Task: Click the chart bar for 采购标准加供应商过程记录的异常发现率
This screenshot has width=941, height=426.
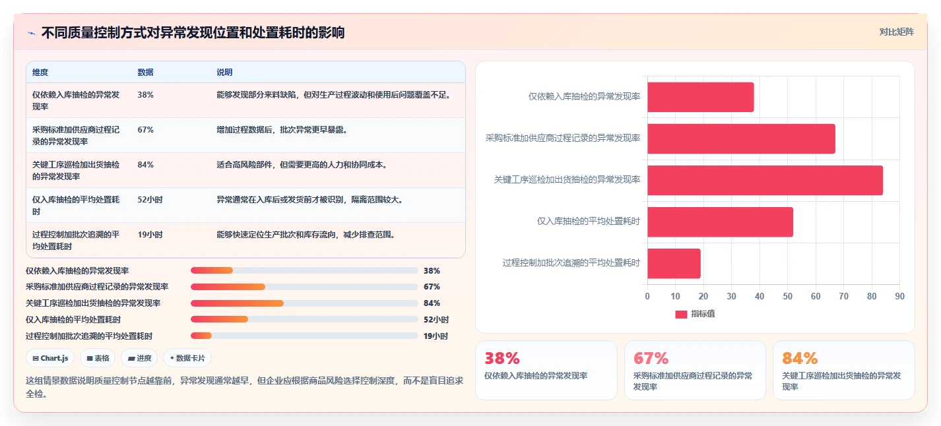Action: click(x=741, y=138)
